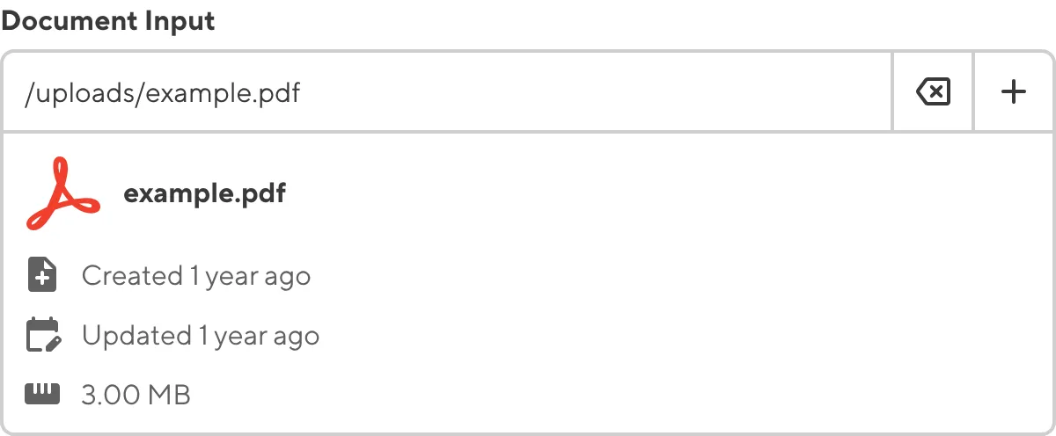Focus the /uploads/example.pdf path field

[x=440, y=91]
